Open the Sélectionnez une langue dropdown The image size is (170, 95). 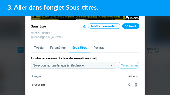pyautogui.click(x=73, y=65)
